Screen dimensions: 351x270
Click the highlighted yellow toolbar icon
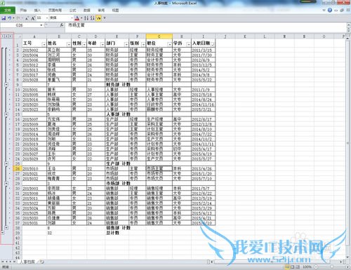(x=98, y=18)
